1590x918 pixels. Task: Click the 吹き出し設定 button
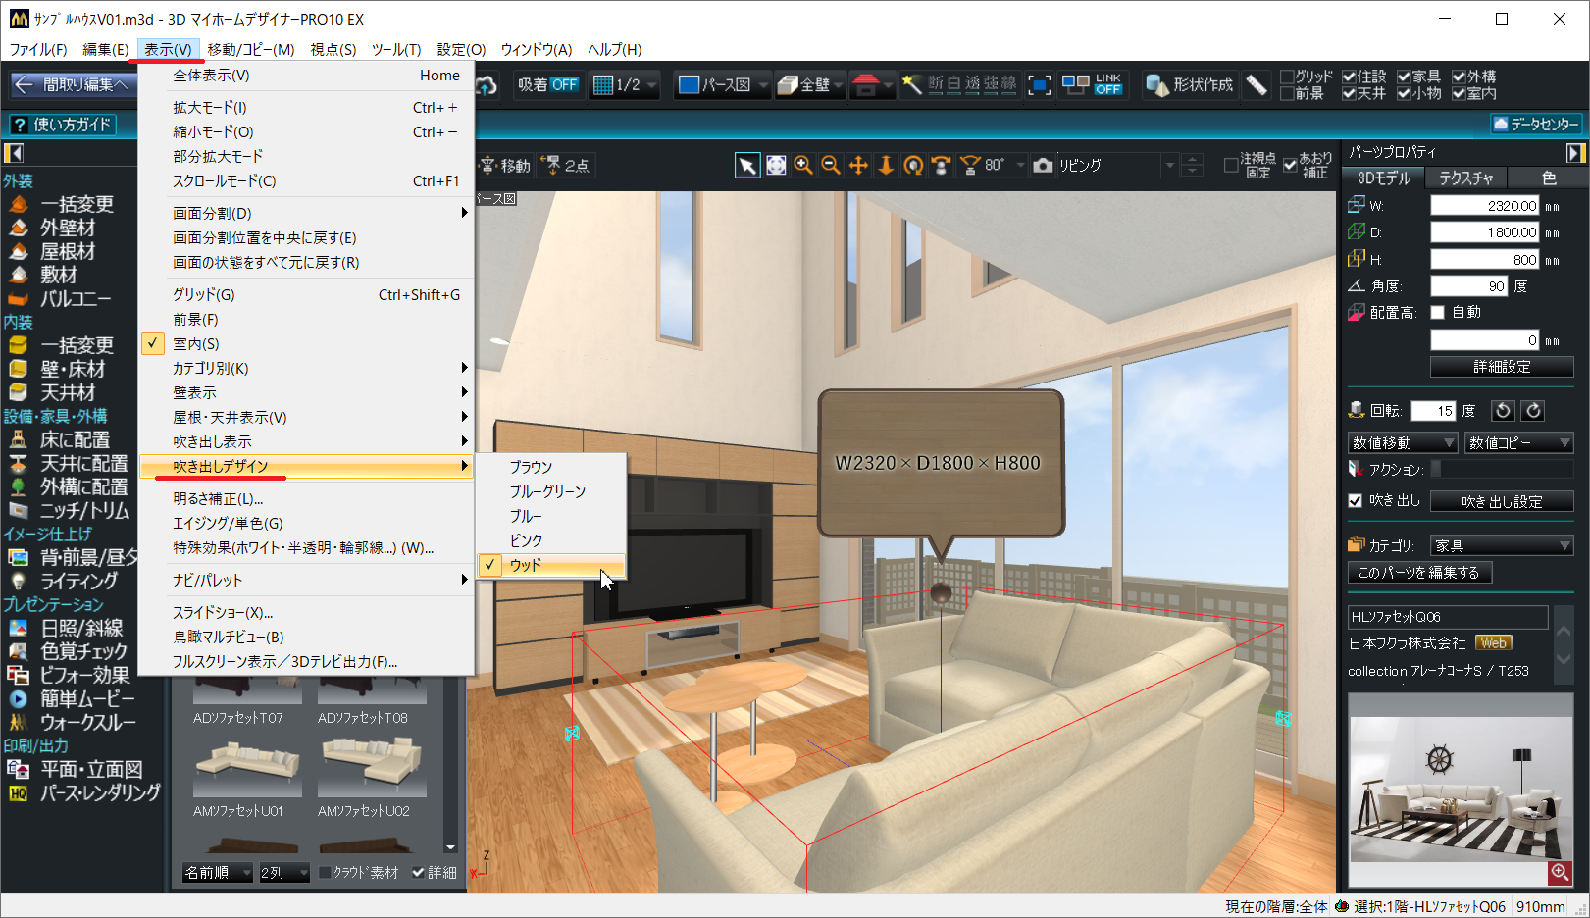(x=1502, y=501)
